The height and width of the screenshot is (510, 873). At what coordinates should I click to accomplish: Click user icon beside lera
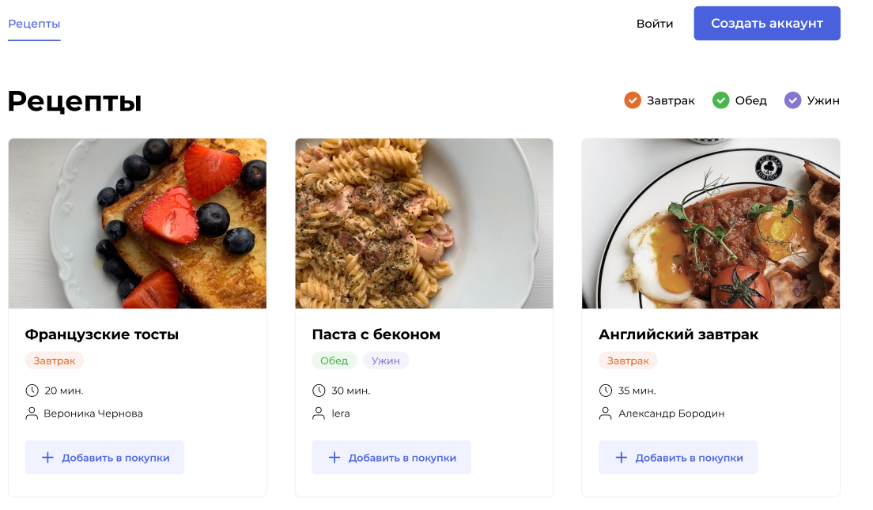[x=319, y=414]
